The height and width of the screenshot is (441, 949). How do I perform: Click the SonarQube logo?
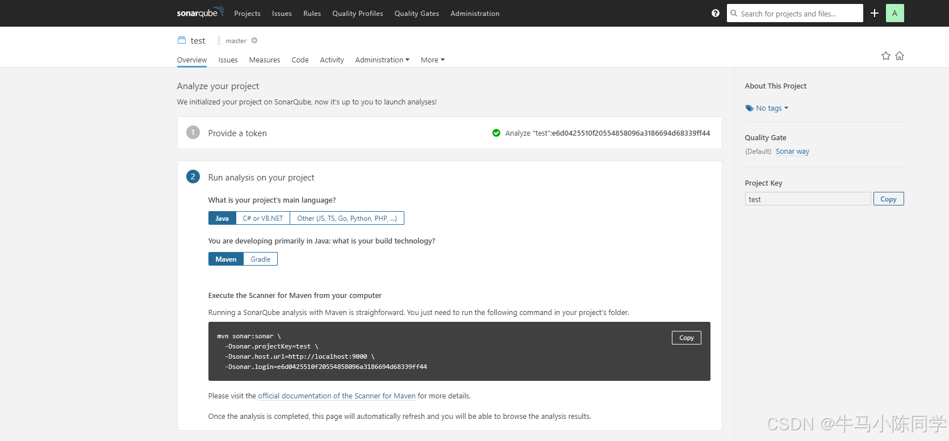pos(200,12)
